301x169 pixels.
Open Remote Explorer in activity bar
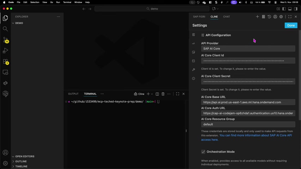tap(5, 72)
